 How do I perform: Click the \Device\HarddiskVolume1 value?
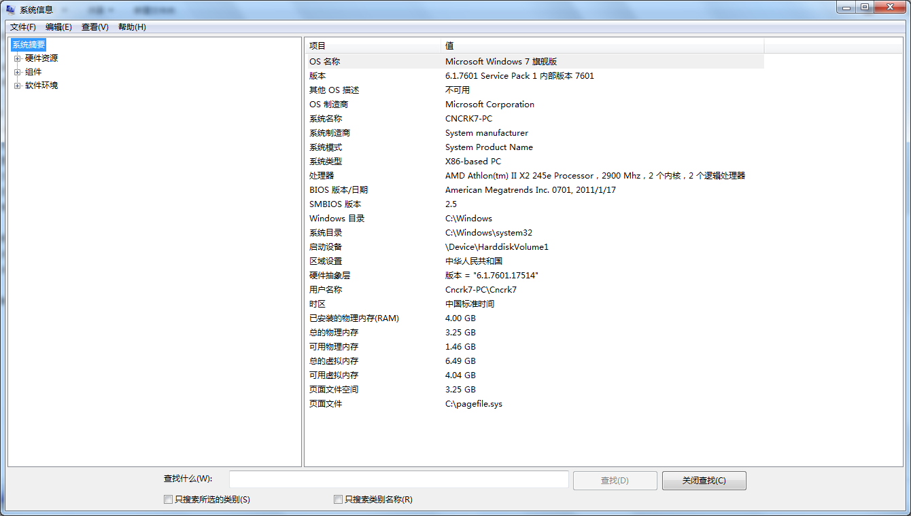click(x=497, y=247)
